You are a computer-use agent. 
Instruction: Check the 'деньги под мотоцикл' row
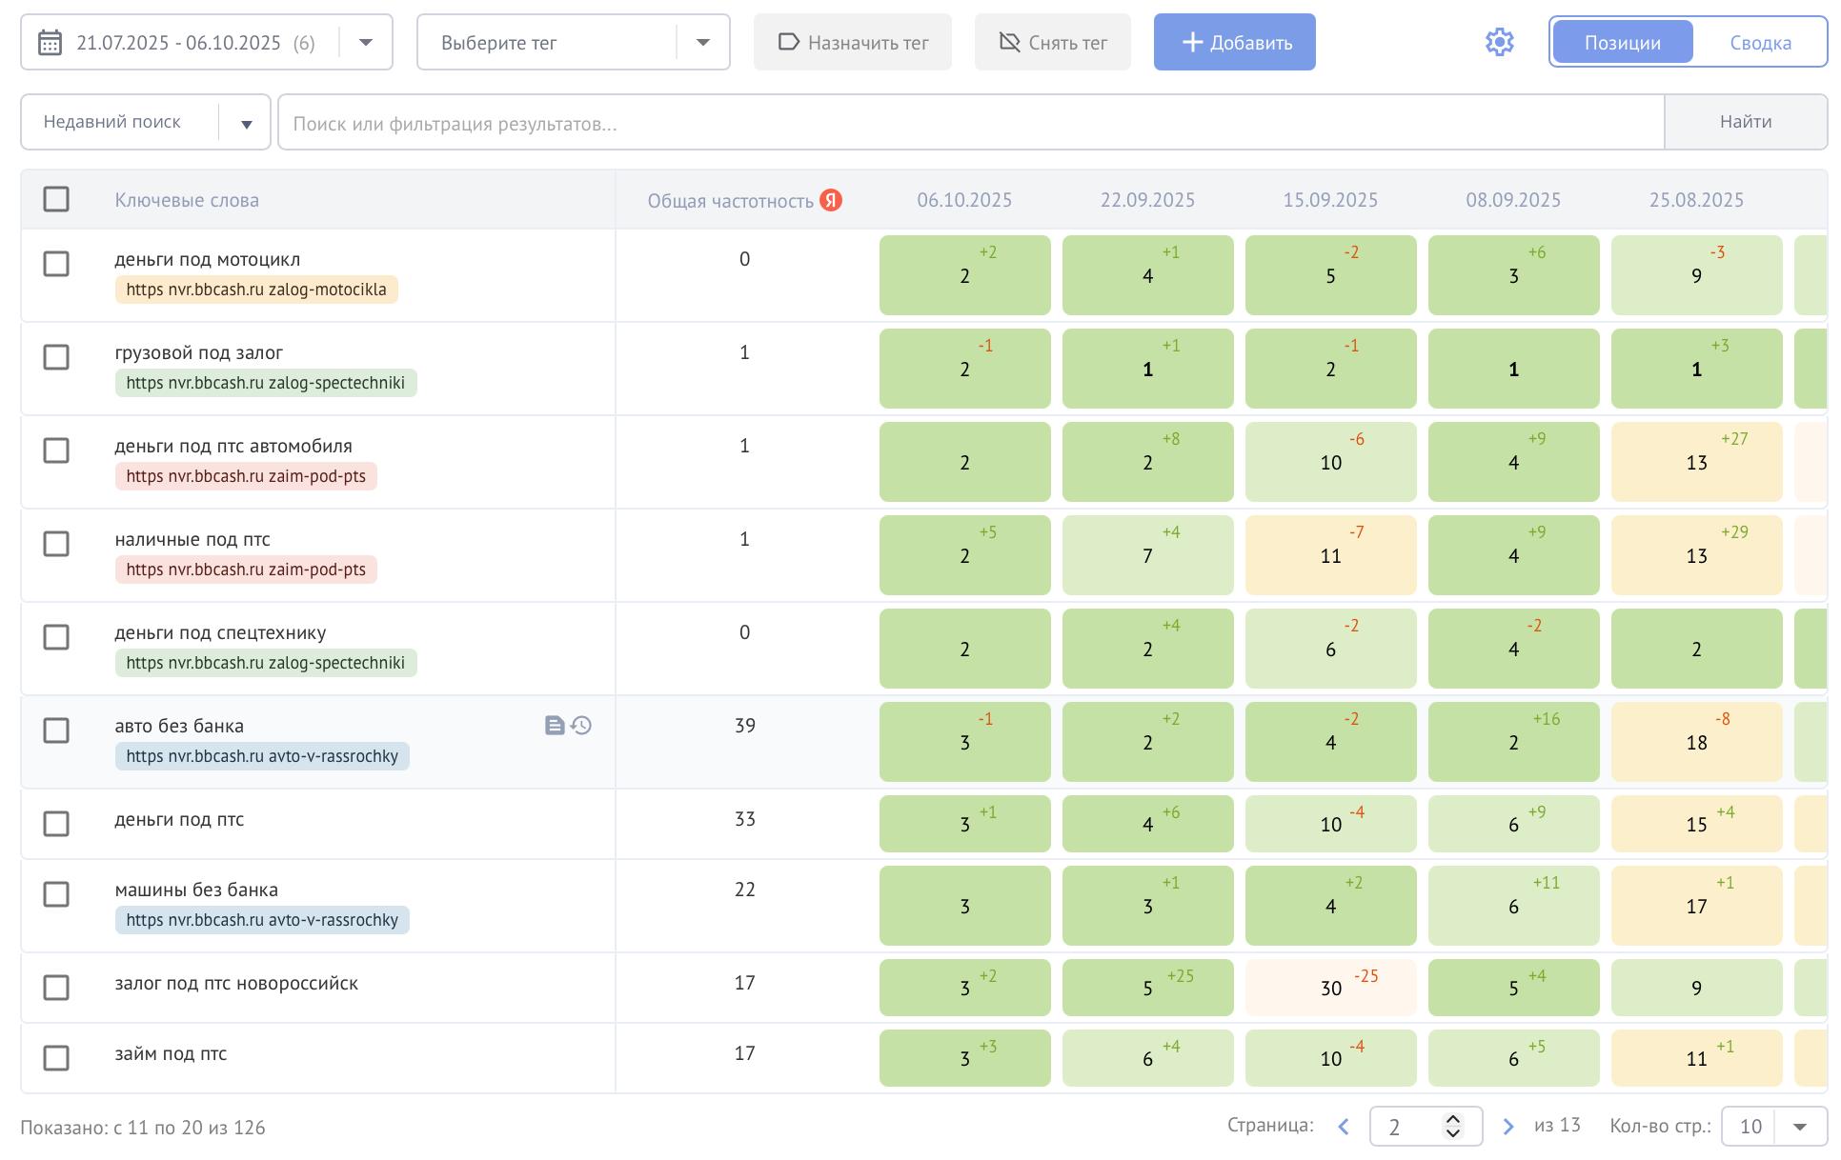point(56,264)
